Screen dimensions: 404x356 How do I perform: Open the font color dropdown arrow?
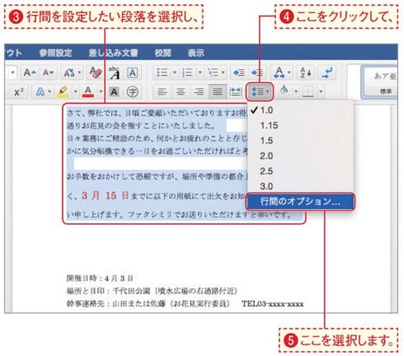(x=101, y=91)
